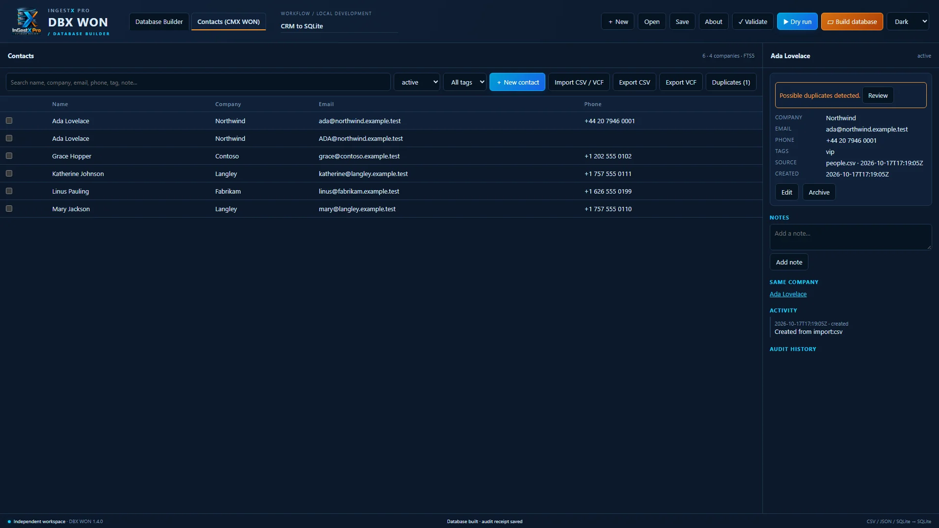Click the +1 757 555 0110 phone cell
The width and height of the screenshot is (939, 528).
tap(608, 209)
